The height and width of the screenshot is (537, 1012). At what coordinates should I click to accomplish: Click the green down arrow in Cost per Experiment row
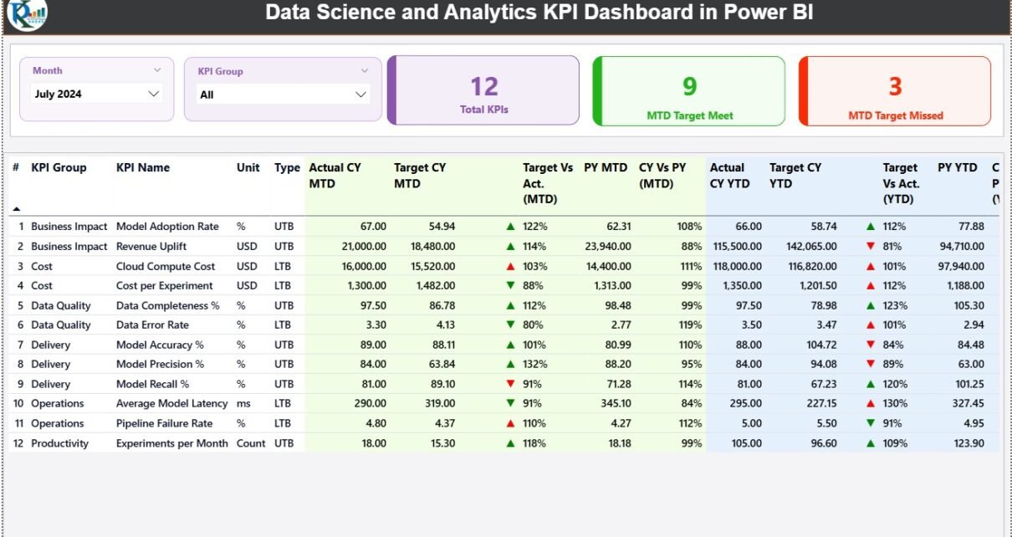click(510, 286)
